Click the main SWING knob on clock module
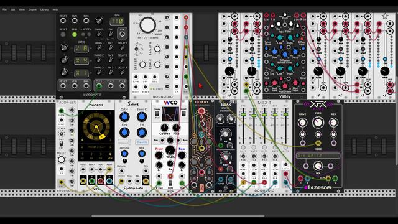 [x=99, y=34]
